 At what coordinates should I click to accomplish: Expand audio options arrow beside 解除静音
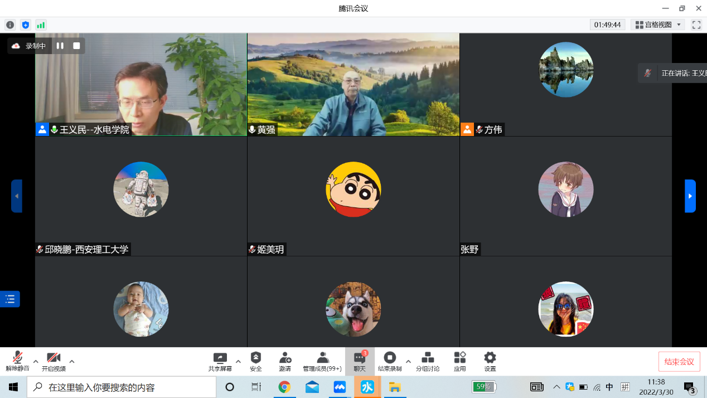(36, 361)
